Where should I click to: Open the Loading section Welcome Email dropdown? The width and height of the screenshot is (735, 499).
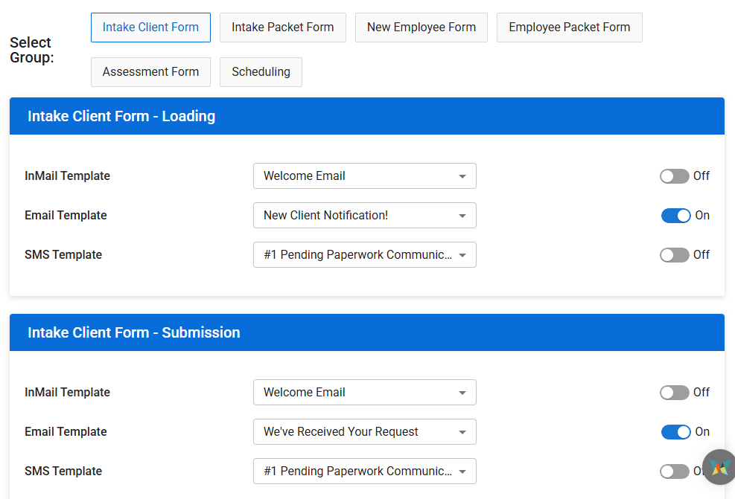[x=365, y=176]
